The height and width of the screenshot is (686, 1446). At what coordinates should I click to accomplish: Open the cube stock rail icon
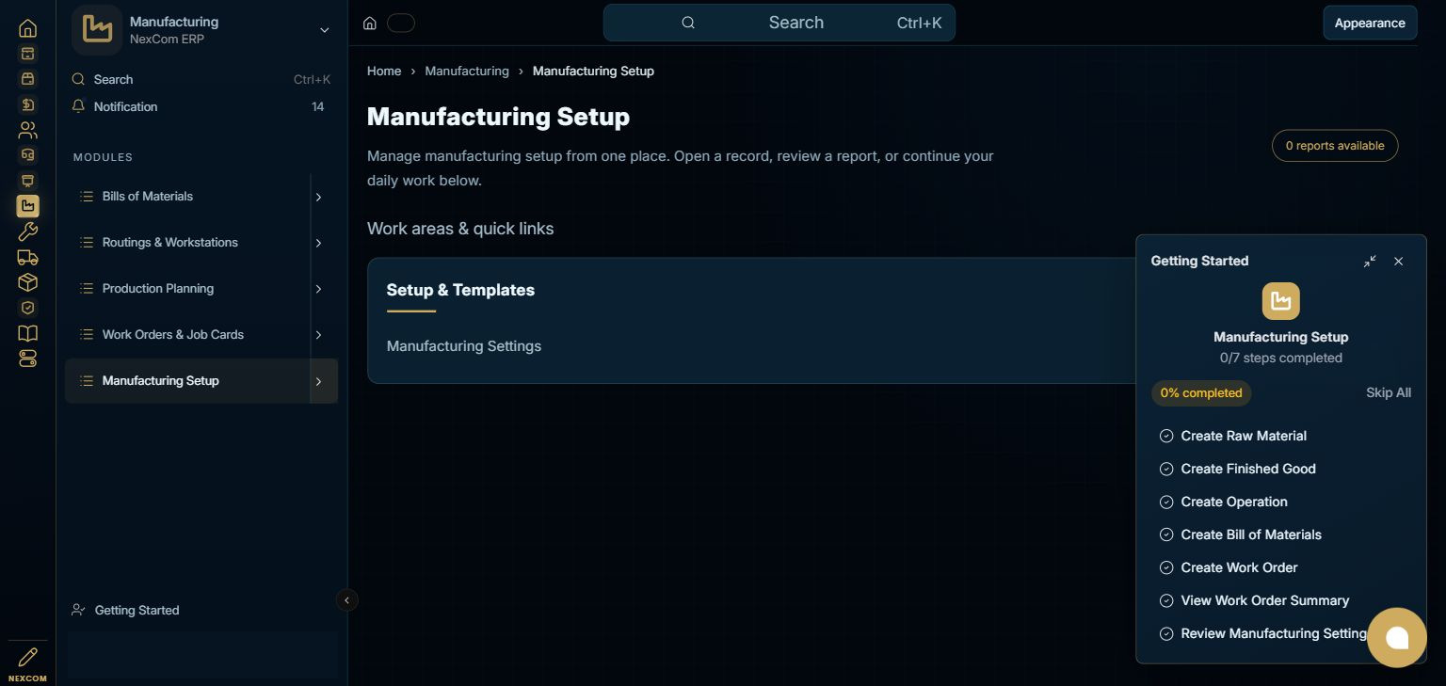27,282
